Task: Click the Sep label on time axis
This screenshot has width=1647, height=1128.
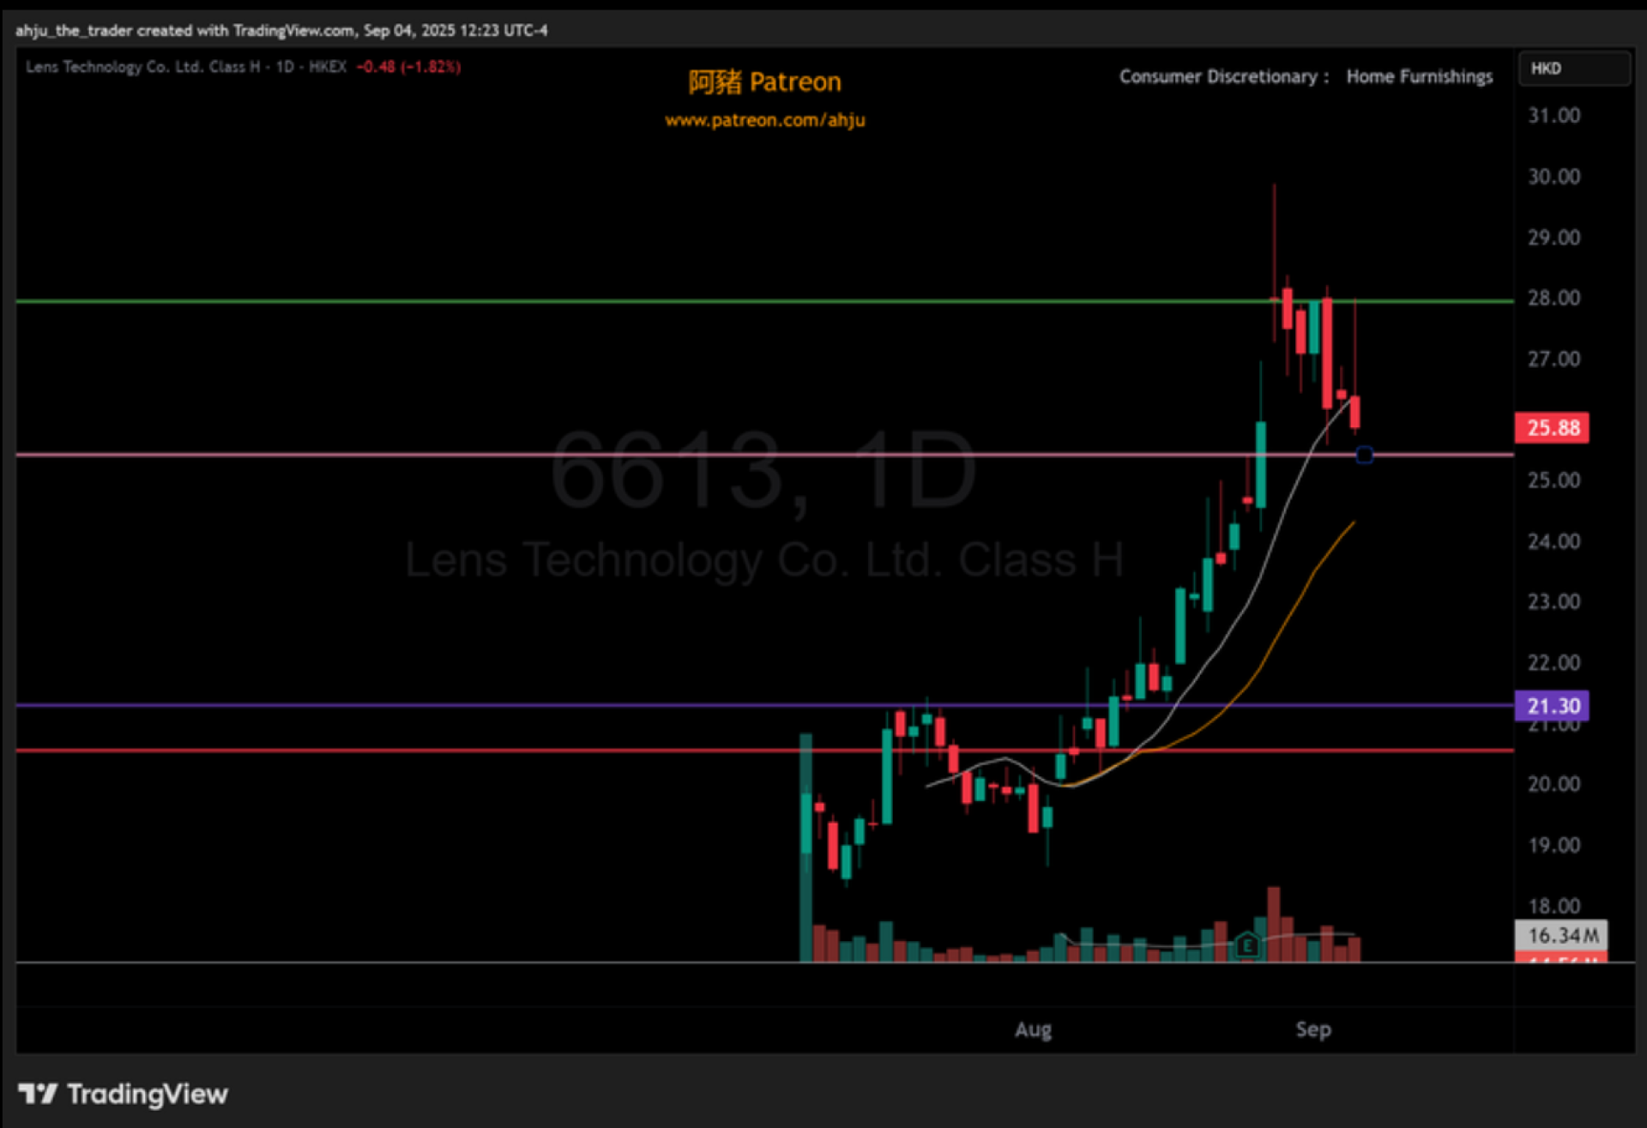Action: tap(1312, 1029)
